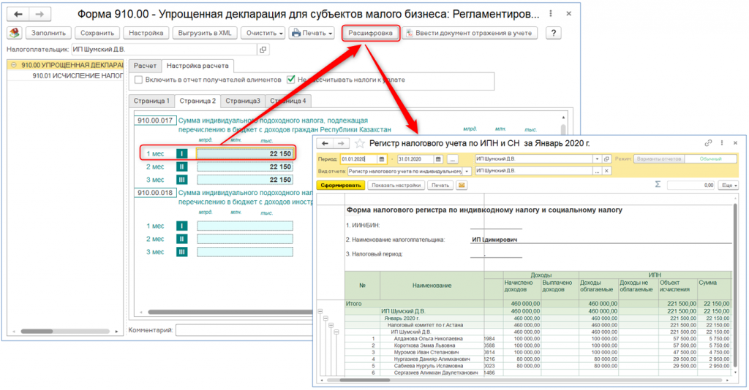Go back in Регистр налогового учета window
The height and width of the screenshot is (390, 749).
[325, 143]
